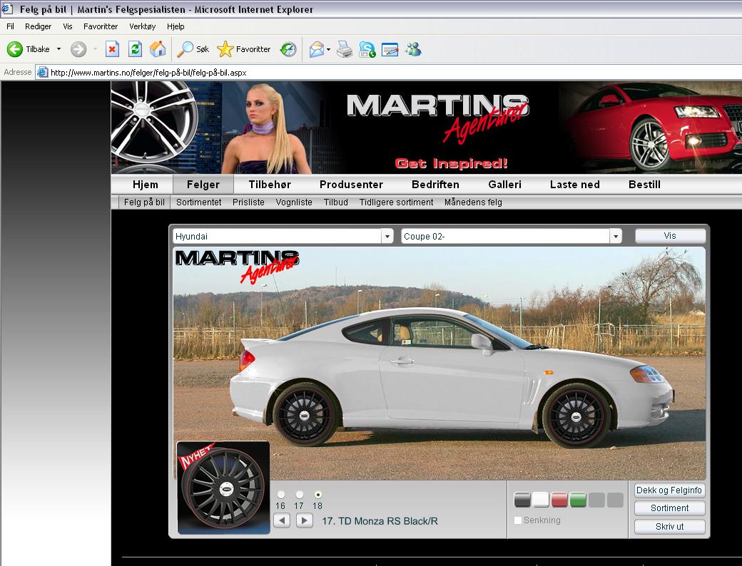Go to the Home page icon
This screenshot has width=742, height=566.
(x=158, y=49)
